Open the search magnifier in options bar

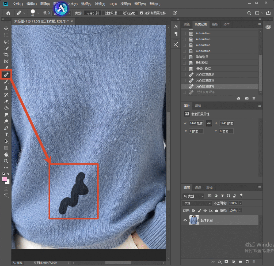(x=249, y=13)
